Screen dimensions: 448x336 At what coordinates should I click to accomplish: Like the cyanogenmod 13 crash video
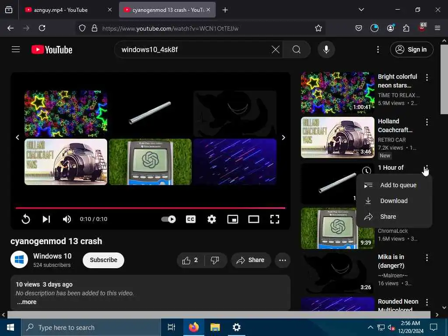pyautogui.click(x=191, y=260)
